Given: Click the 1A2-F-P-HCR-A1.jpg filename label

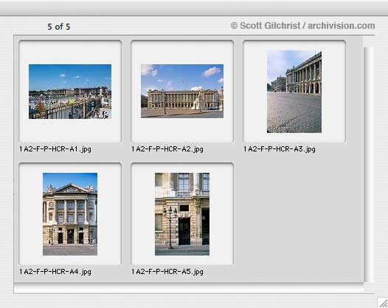Looking at the screenshot, I should (x=55, y=149).
